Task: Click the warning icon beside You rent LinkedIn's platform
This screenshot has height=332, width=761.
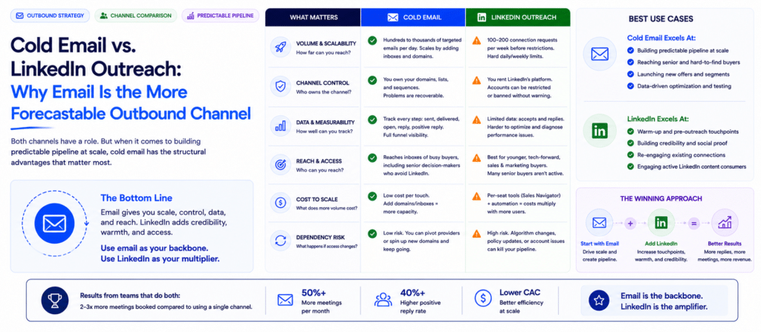Action: tap(477, 79)
